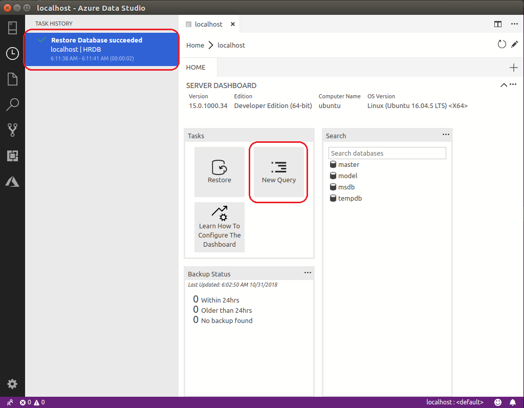Select the Restore Database succeeded task
The height and width of the screenshot is (408, 524).
[102, 49]
